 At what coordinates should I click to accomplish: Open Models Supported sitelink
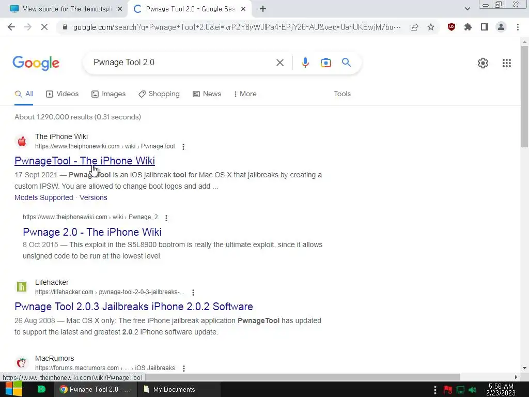coord(43,197)
